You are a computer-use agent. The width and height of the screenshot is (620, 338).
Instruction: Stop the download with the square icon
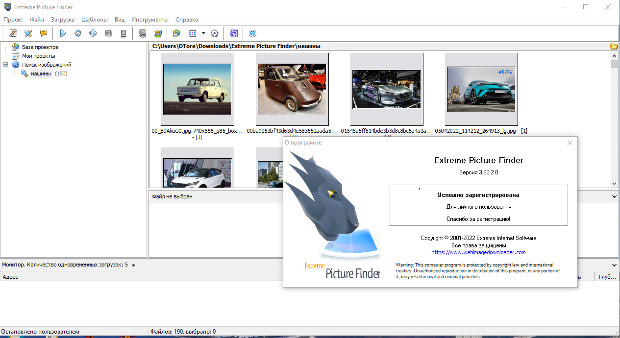coord(108,33)
